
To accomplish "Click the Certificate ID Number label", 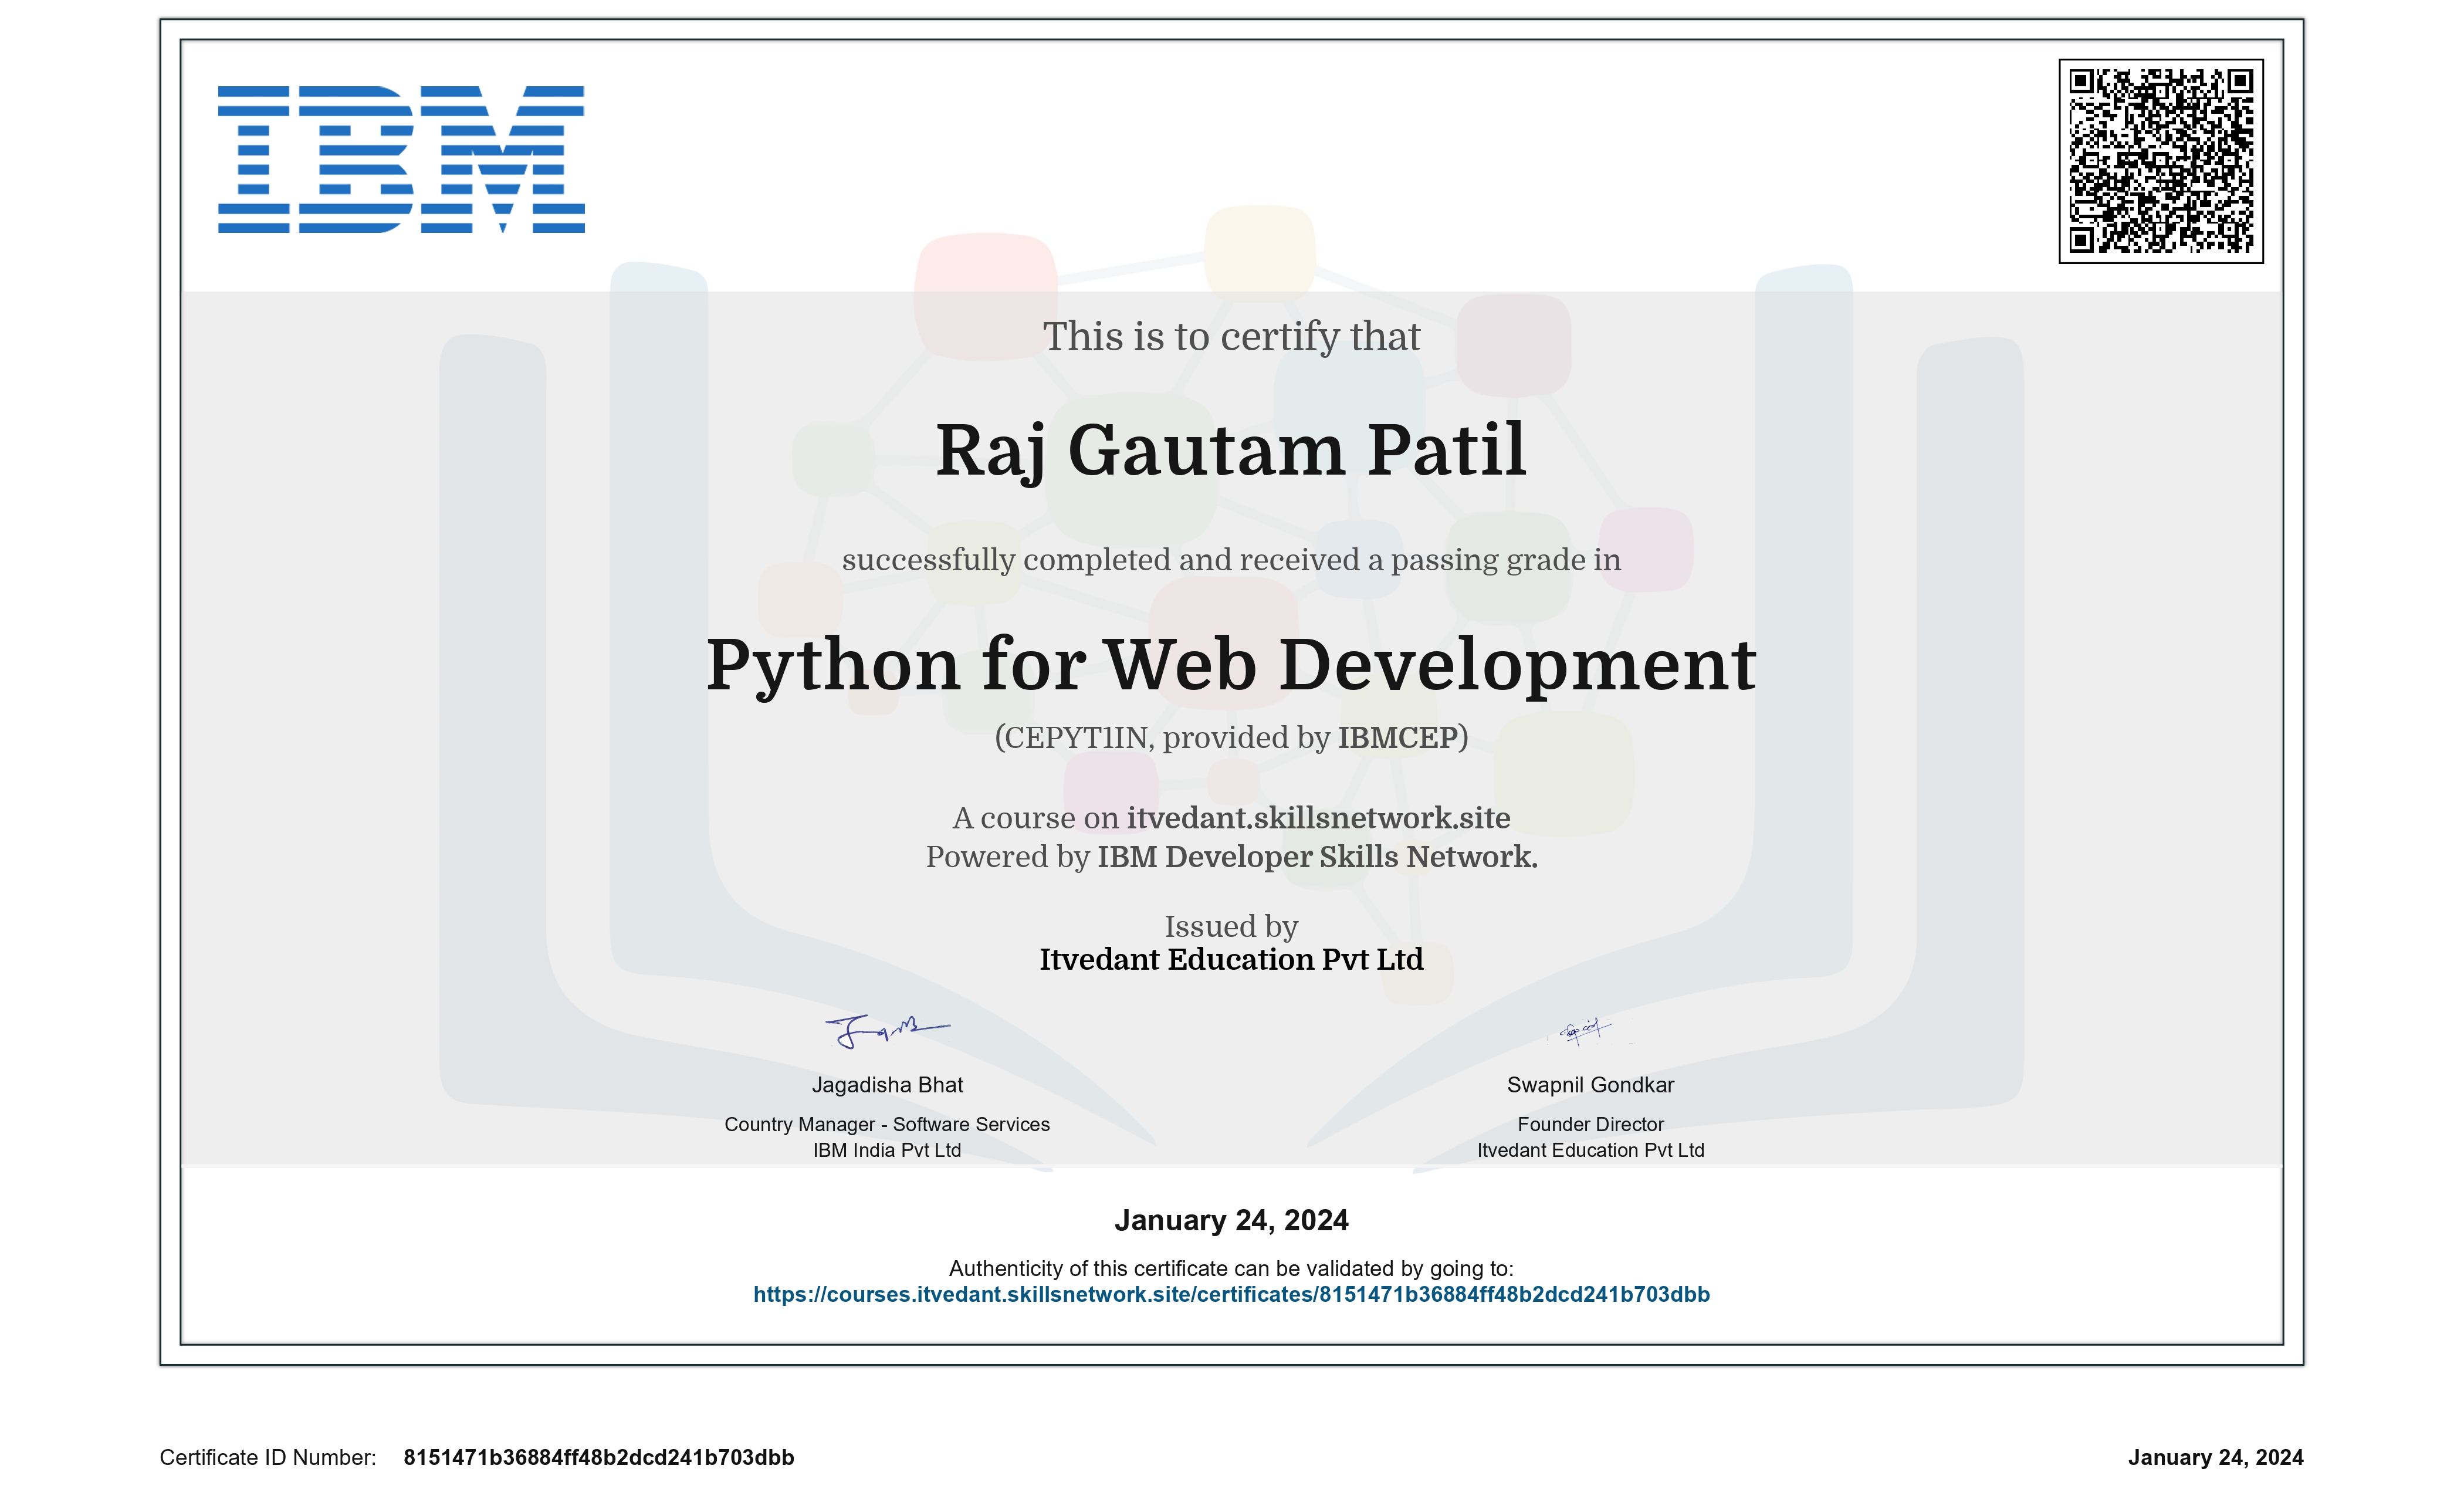I will pyautogui.click(x=268, y=1457).
